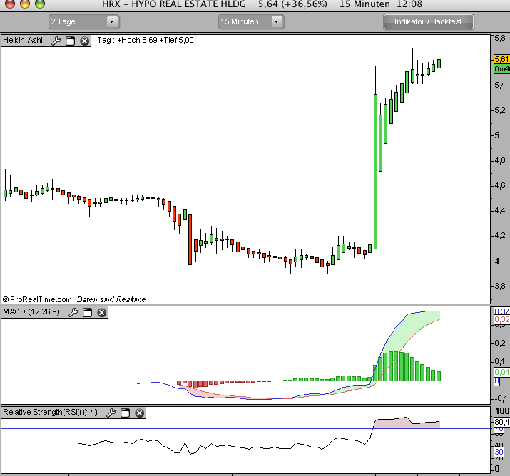
Task: Open MACD indicator settings wrench
Action: (x=73, y=312)
